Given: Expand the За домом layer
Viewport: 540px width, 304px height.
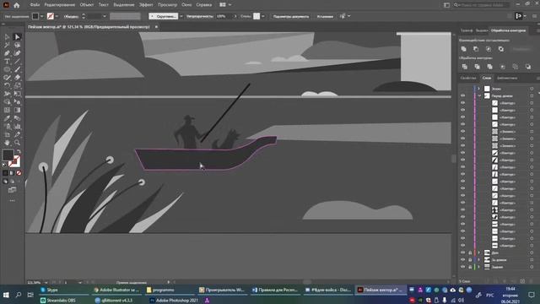Looking at the screenshot, I should click(x=479, y=260).
